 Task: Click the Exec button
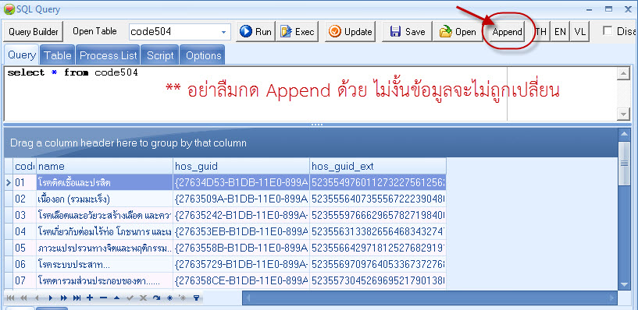pos(298,32)
